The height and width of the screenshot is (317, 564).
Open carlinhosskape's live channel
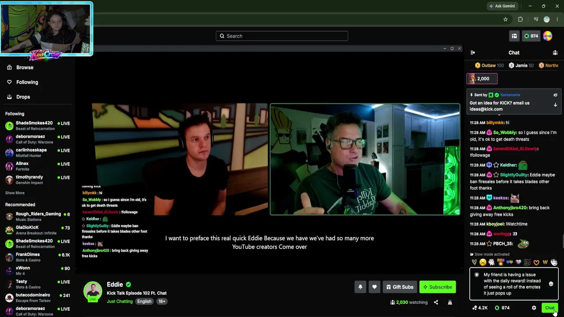37,153
